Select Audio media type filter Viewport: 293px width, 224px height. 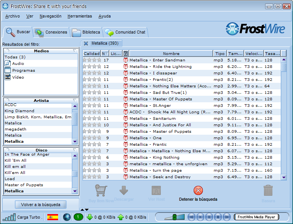pyautogui.click(x=18, y=64)
